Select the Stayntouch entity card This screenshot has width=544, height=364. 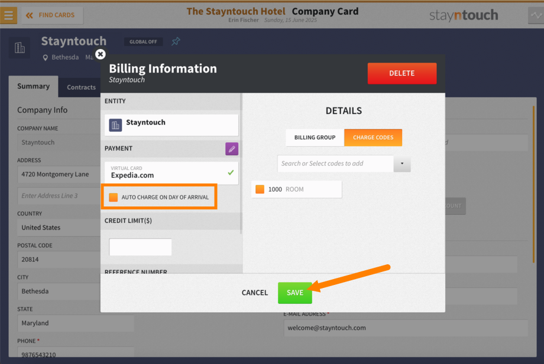pos(171,125)
